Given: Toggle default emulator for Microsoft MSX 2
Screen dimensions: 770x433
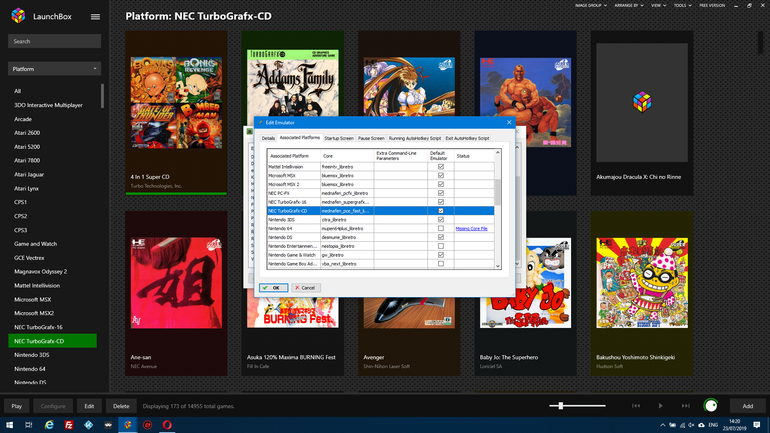Looking at the screenshot, I should (x=441, y=184).
